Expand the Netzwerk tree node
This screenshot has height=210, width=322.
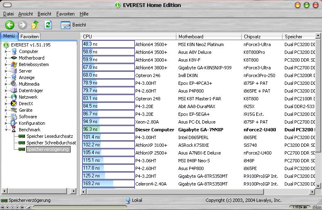tap(6, 97)
